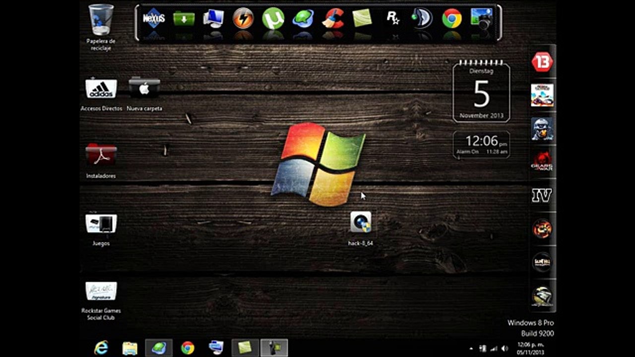Image resolution: width=635 pixels, height=357 pixels.
Task: Switch to messenger globe app in taskbar
Action: coord(159,348)
